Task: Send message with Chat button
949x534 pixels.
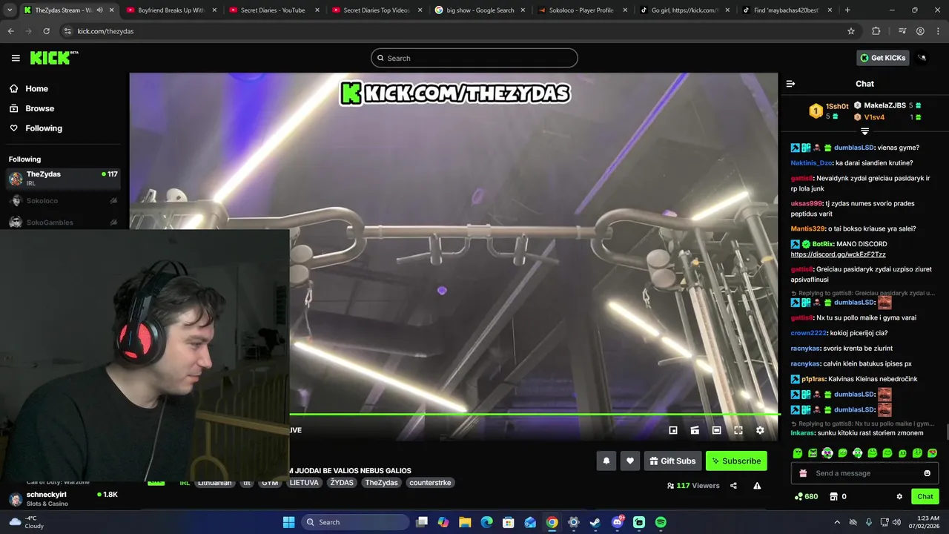Action: 925,496
